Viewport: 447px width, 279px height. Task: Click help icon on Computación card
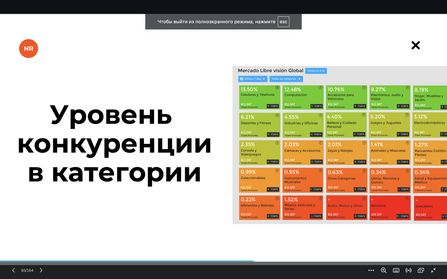[x=321, y=88]
